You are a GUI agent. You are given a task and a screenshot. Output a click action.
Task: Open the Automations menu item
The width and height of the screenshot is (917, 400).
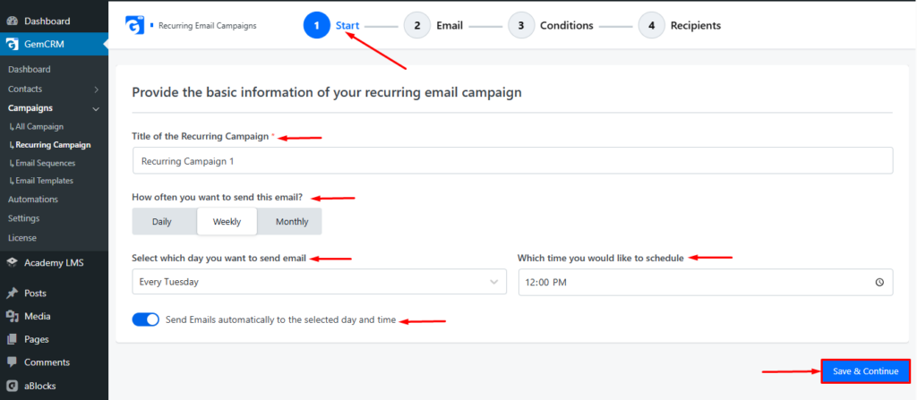click(33, 199)
